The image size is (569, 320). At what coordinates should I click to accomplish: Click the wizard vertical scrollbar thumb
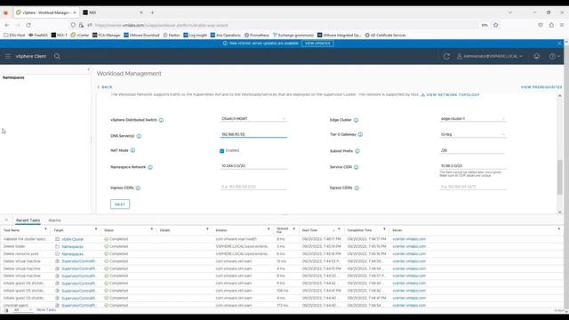pyautogui.click(x=559, y=177)
